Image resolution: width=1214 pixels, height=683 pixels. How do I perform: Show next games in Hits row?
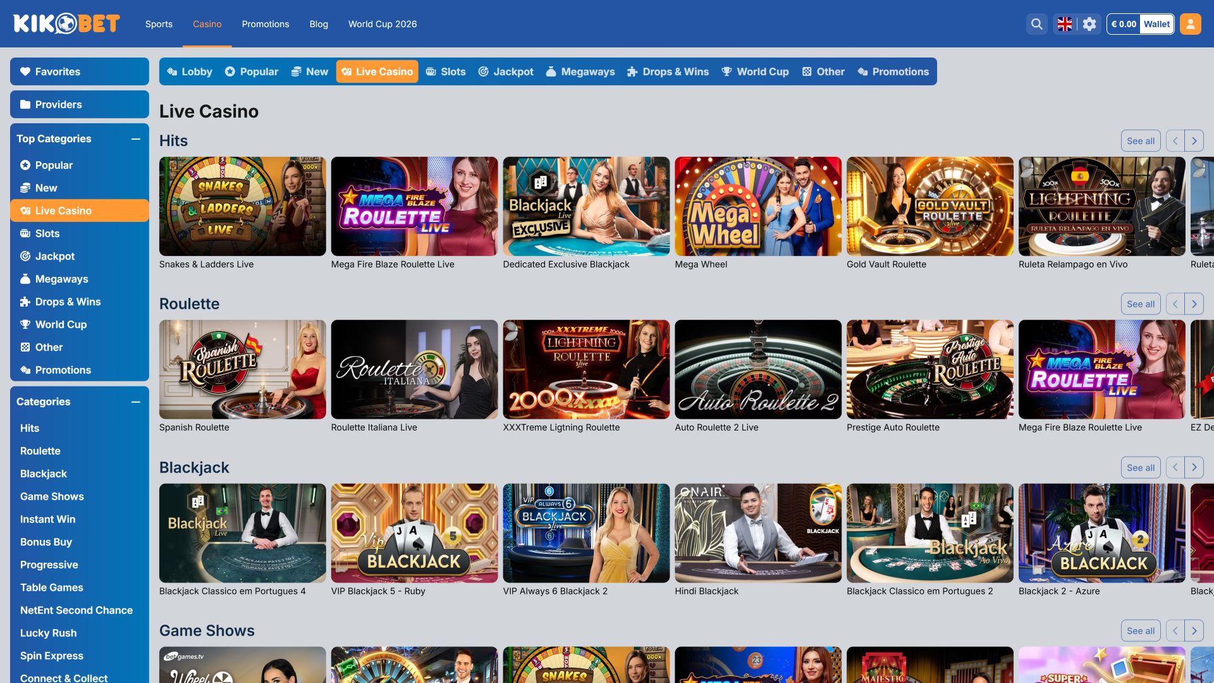[x=1194, y=141]
